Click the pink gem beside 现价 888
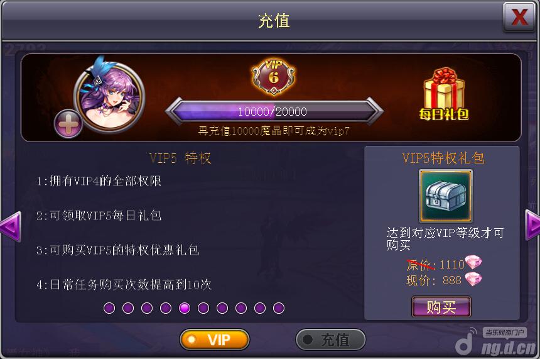 (x=473, y=279)
